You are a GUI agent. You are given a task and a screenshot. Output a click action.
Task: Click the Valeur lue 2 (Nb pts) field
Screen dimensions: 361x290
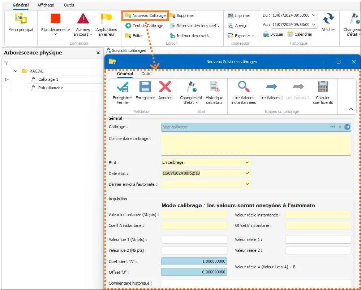click(194, 250)
